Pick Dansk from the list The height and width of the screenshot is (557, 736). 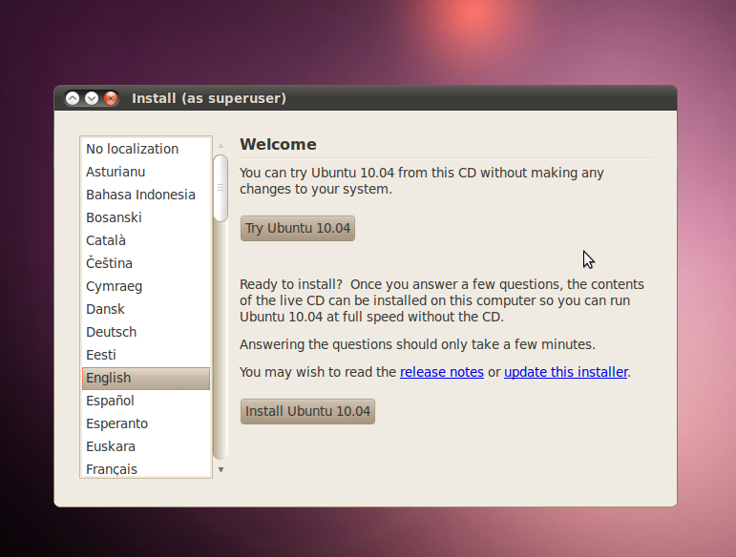pyautogui.click(x=146, y=309)
